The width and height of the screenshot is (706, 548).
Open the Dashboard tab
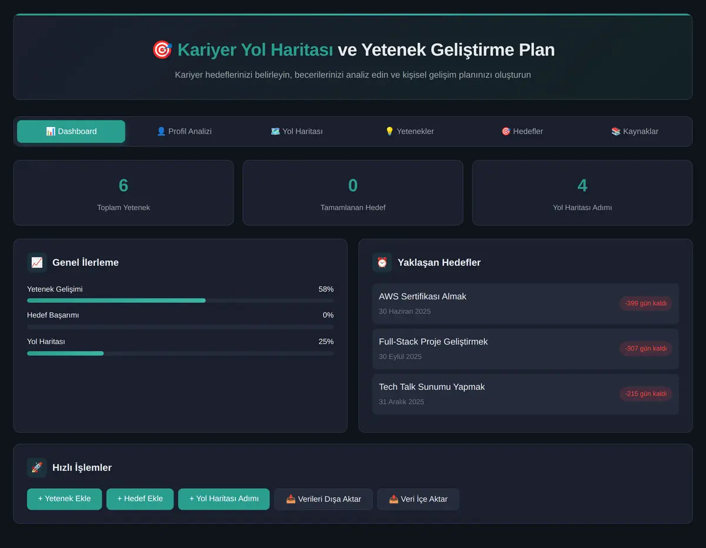(71, 131)
